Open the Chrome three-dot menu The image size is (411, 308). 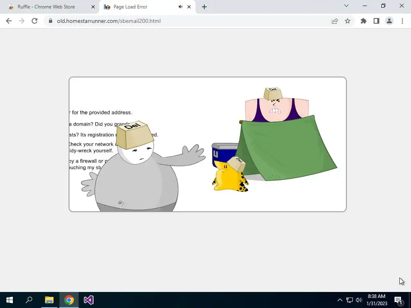pos(402,21)
